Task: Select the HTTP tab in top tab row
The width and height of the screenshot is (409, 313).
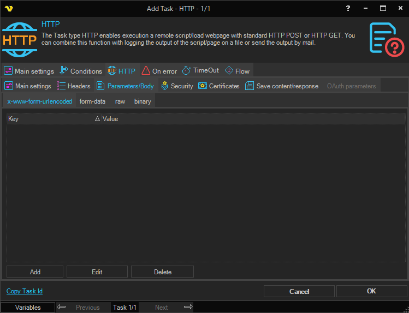Action: point(122,71)
